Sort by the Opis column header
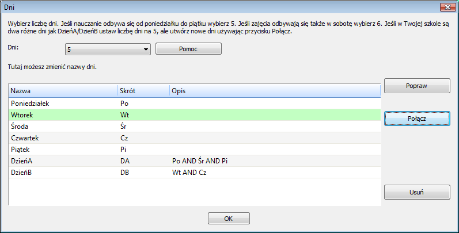Screen dimensions: 459x233 click(275, 91)
